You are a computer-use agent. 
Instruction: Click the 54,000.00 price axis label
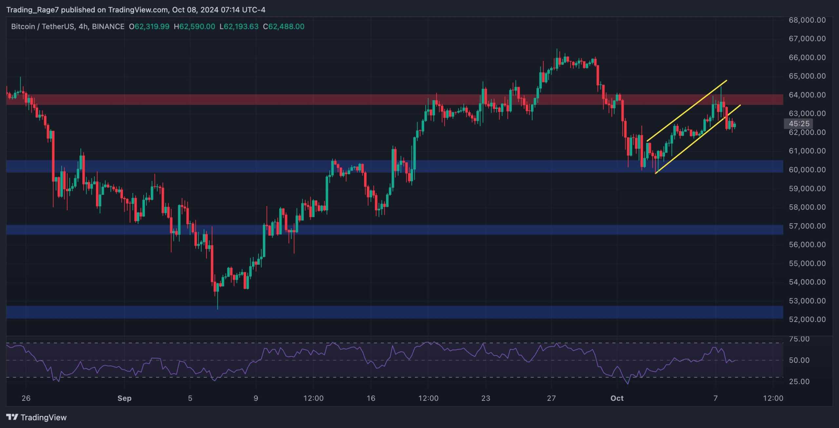pyautogui.click(x=807, y=282)
